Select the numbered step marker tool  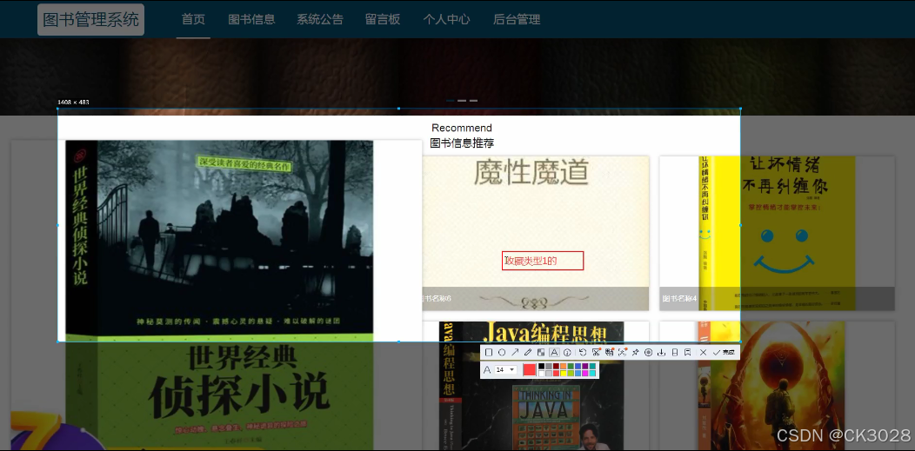(x=567, y=352)
